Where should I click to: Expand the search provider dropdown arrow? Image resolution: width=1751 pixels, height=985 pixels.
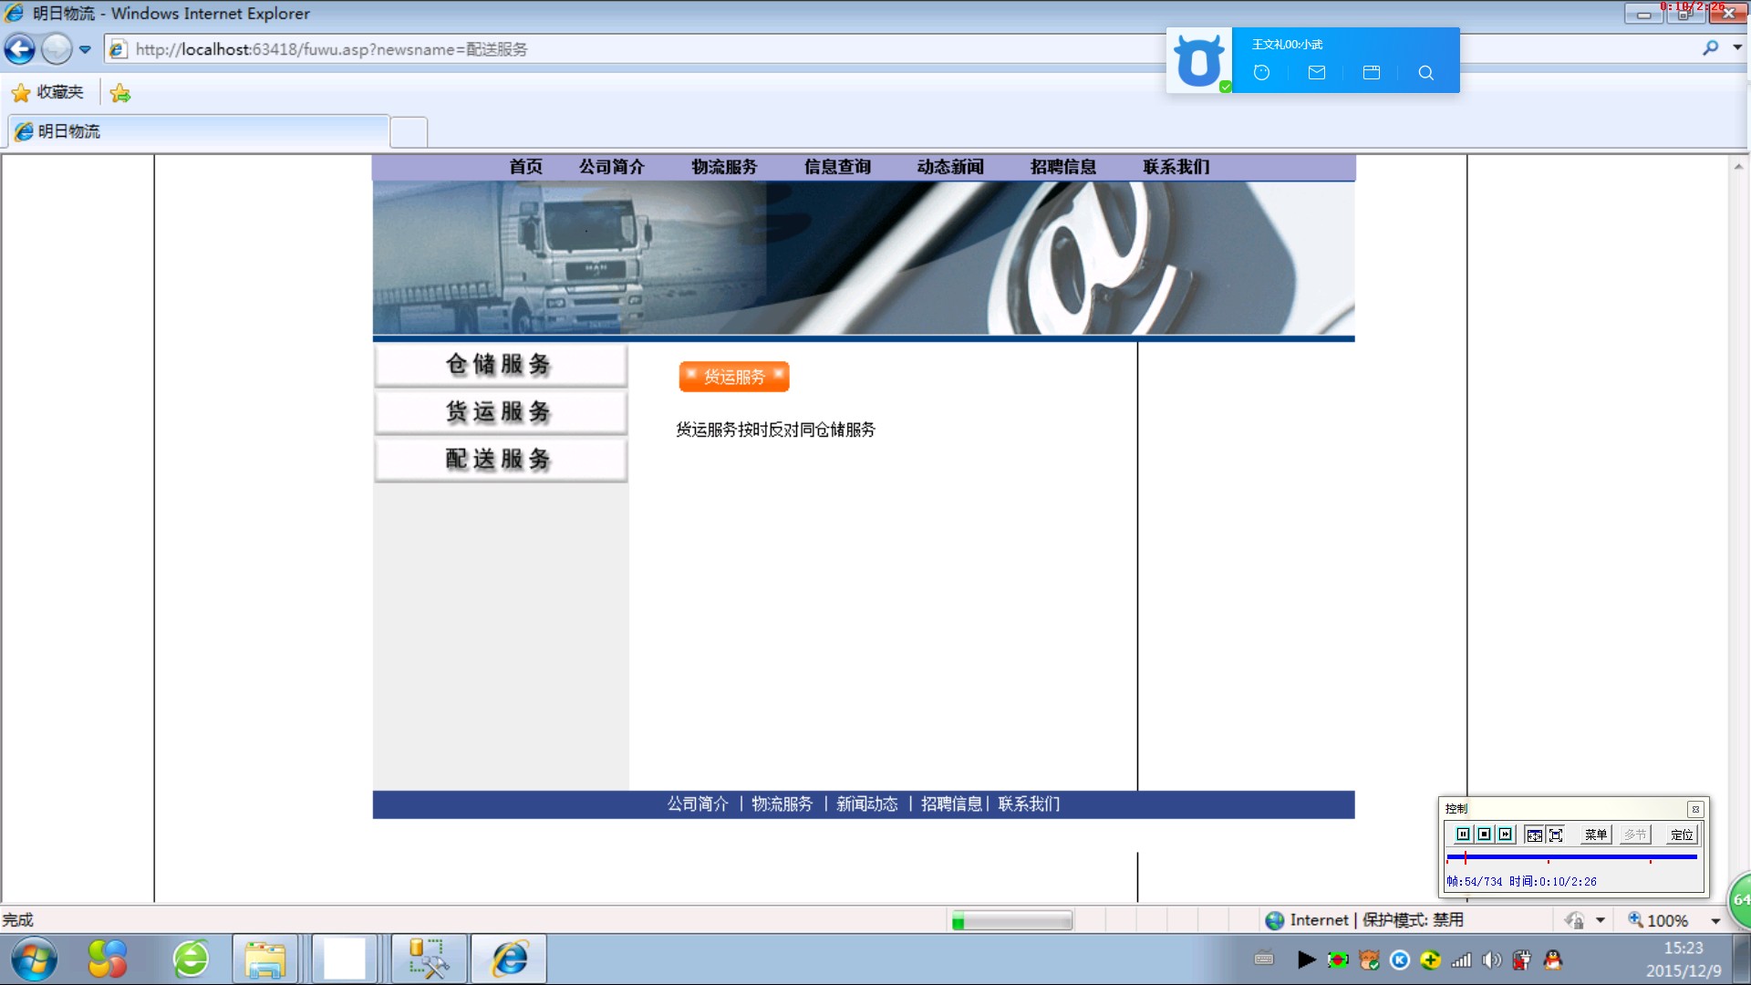pyautogui.click(x=1737, y=48)
